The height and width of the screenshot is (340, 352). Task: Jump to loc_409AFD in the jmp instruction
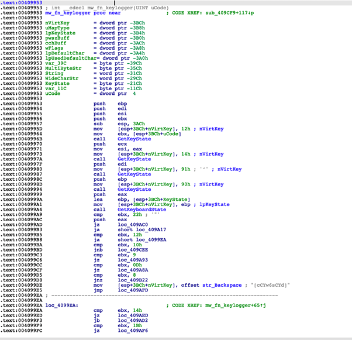tap(133, 290)
